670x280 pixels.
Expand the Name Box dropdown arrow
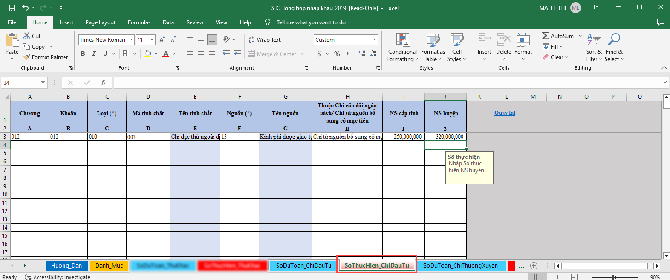[43, 83]
